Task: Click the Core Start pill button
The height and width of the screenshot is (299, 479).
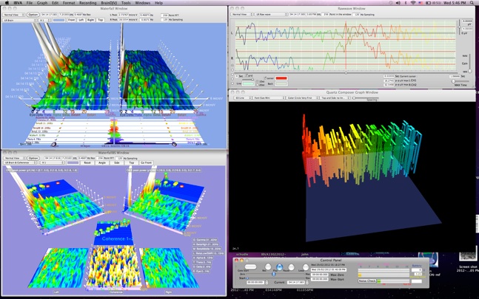Action: (250, 267)
